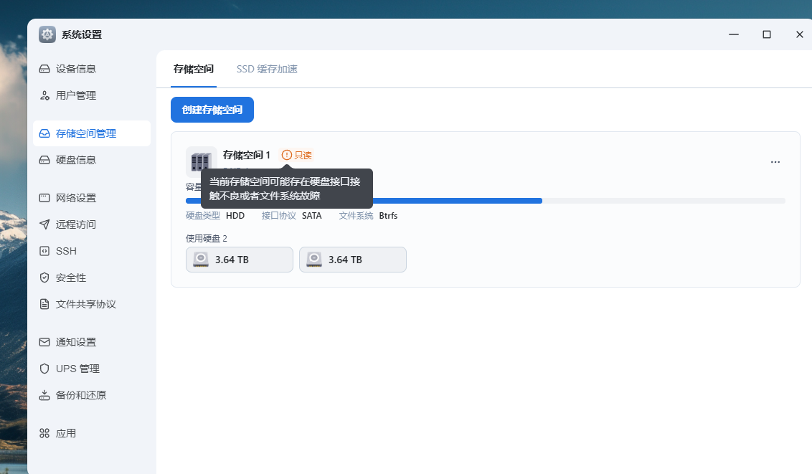Click the first 3.64 TB disk icon
The image size is (812, 474).
[x=201, y=260]
